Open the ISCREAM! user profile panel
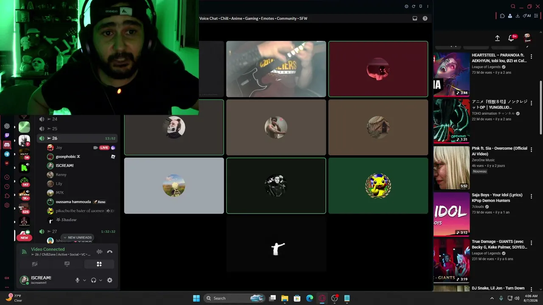The width and height of the screenshot is (543, 305). click(x=42, y=280)
